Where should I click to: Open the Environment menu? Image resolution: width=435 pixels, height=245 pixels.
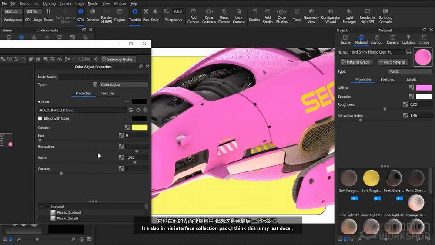30,3
